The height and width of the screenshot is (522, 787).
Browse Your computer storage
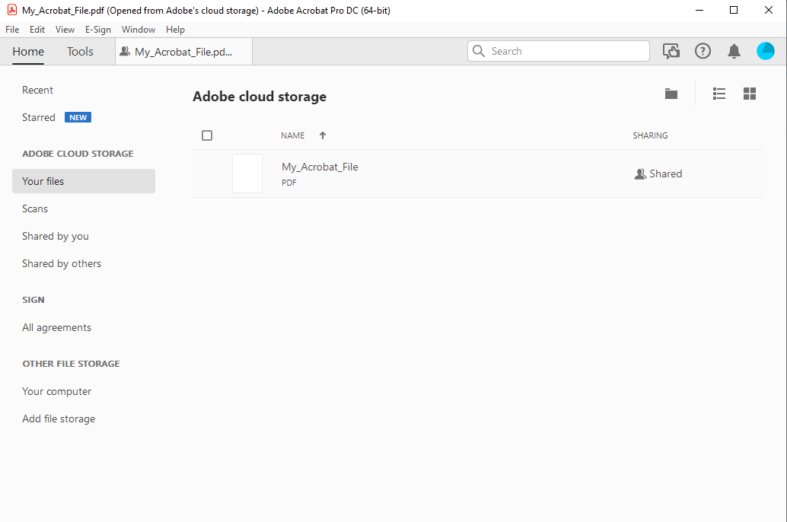pos(57,391)
